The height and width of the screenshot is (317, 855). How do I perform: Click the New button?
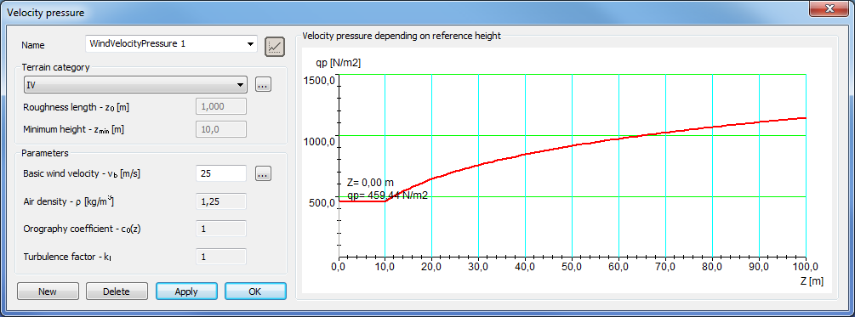[x=48, y=292]
